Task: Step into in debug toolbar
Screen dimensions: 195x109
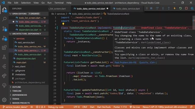Action: click(163, 8)
